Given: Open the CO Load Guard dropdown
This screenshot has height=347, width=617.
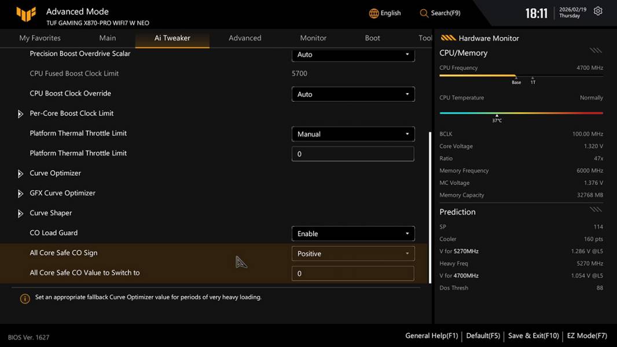Looking at the screenshot, I should tap(353, 234).
